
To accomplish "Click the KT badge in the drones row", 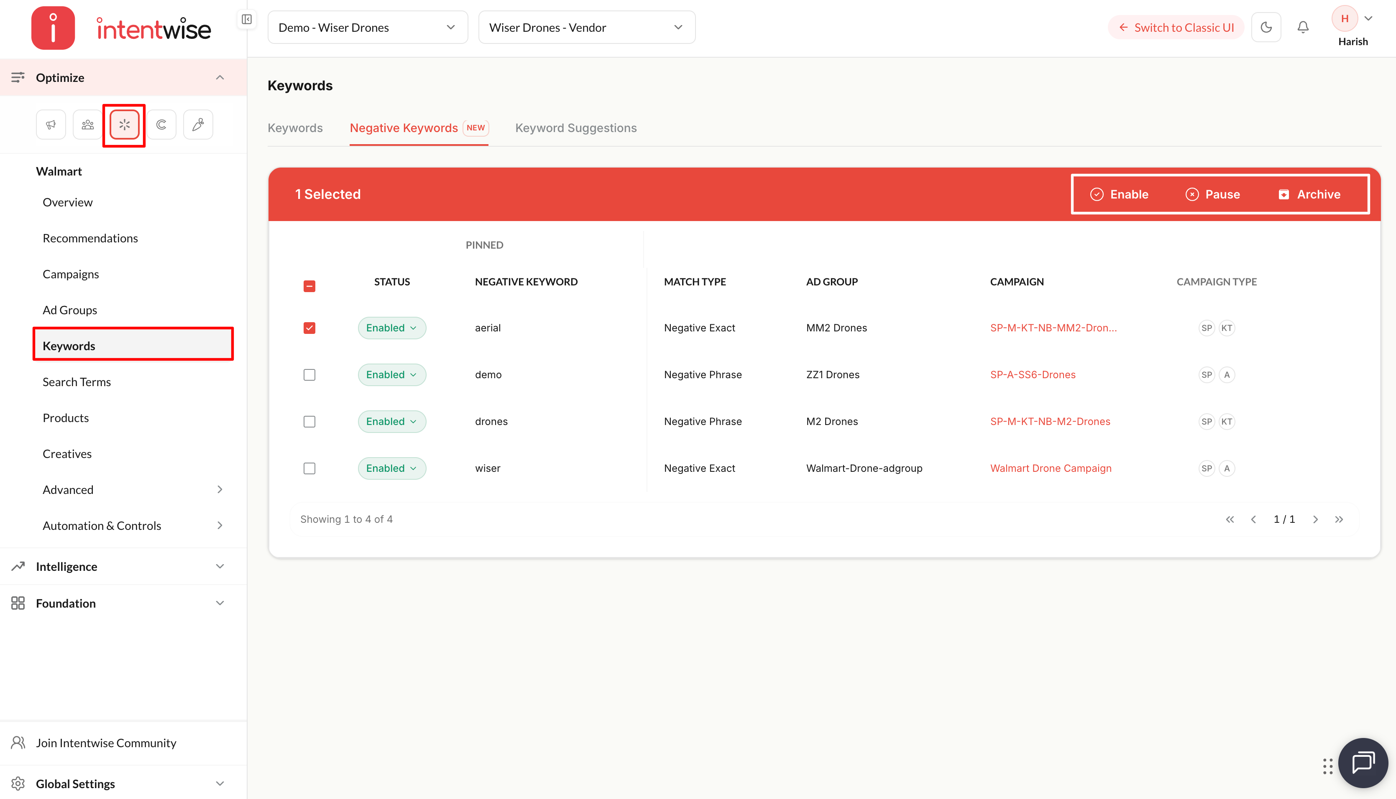I will coord(1227,422).
